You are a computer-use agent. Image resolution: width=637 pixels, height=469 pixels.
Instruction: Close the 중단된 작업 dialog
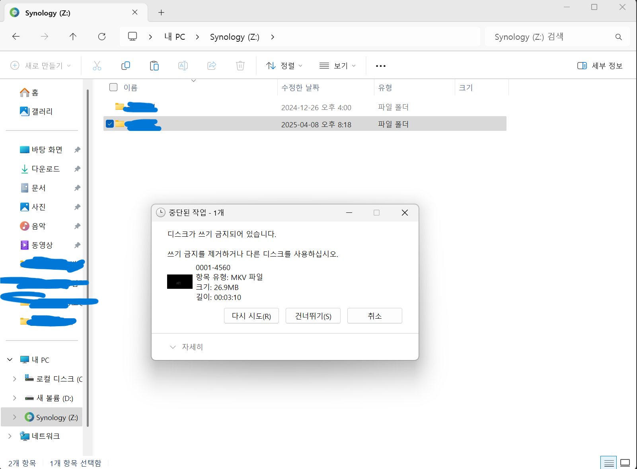405,213
